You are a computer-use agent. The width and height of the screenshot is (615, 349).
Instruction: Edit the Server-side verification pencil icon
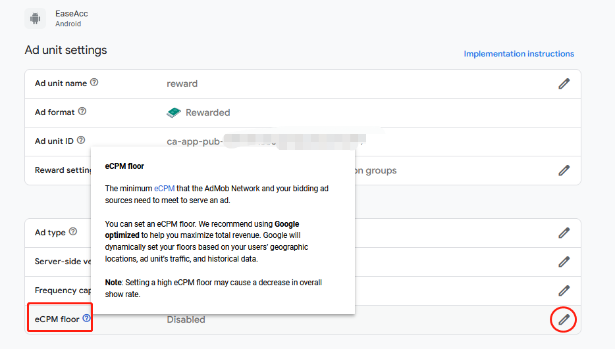point(564,262)
